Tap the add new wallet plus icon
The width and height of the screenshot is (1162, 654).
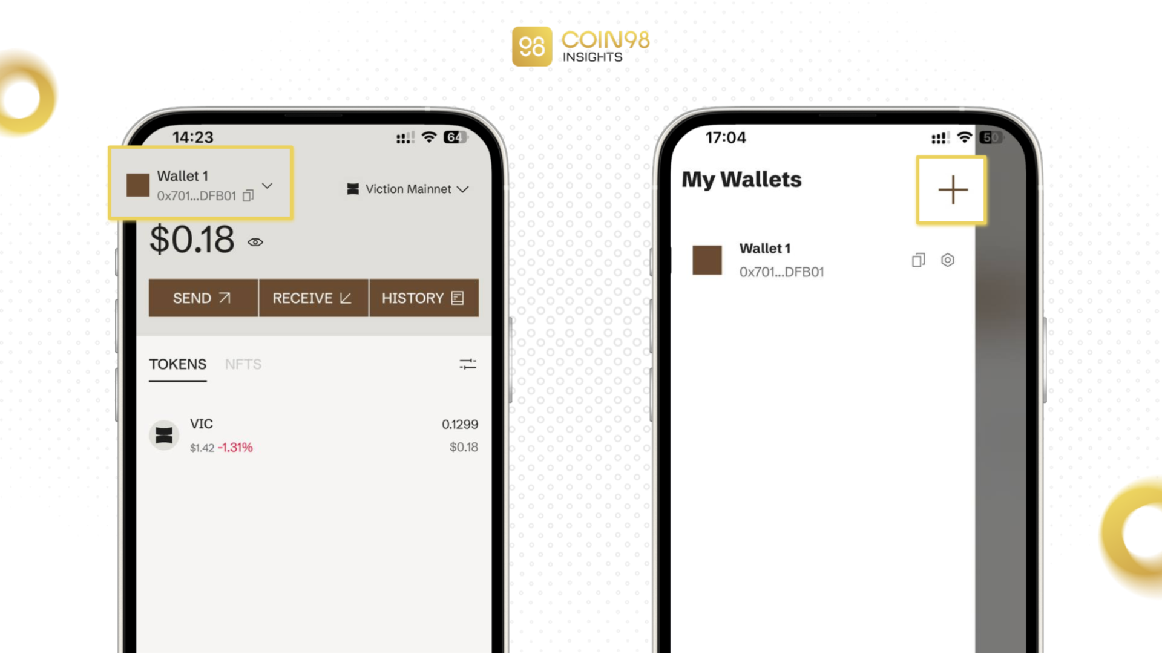[952, 190]
